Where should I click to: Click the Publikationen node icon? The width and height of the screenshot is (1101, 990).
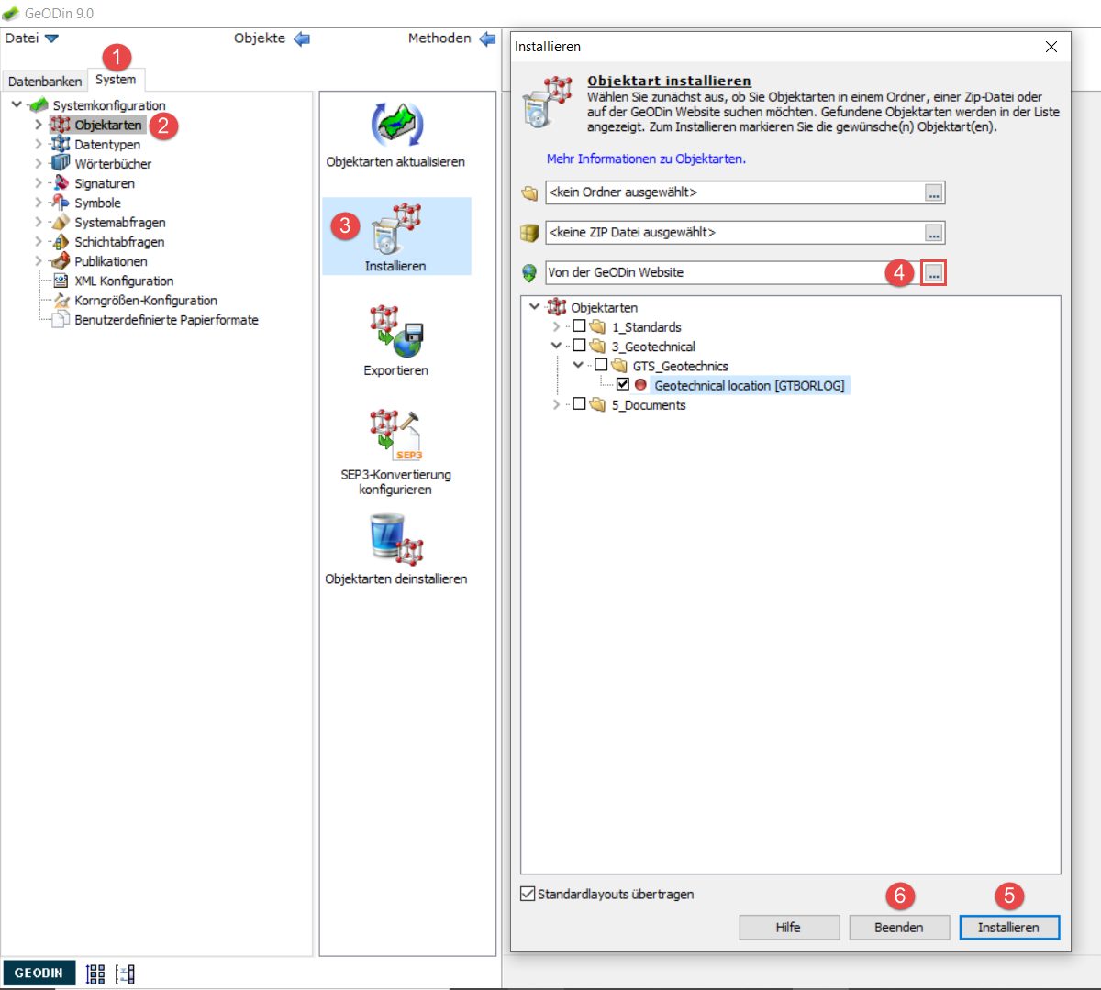pyautogui.click(x=61, y=261)
